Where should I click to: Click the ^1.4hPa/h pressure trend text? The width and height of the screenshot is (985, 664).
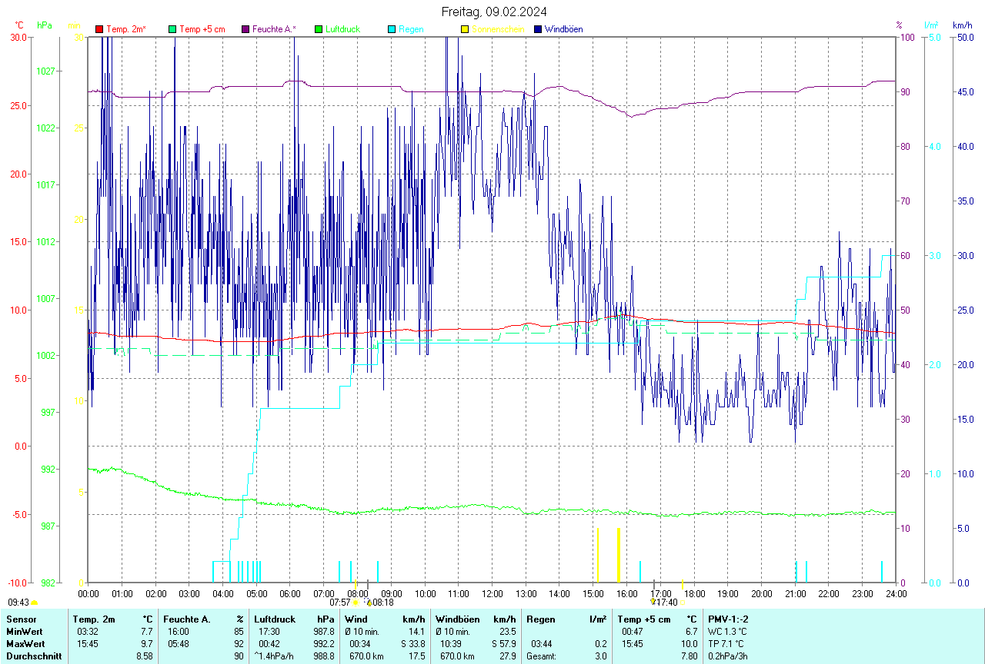274,656
